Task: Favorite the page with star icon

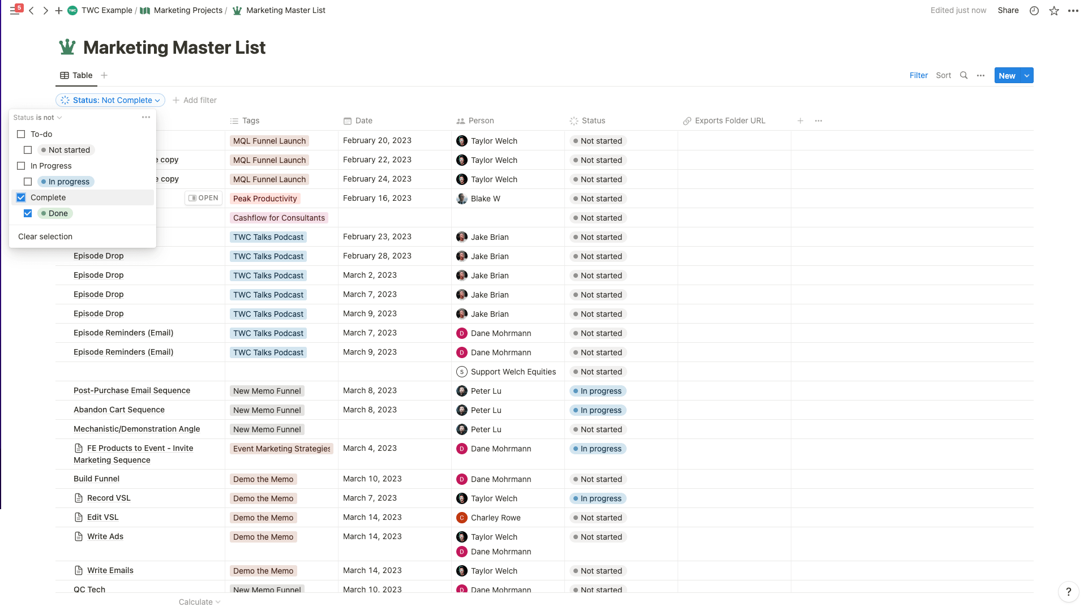Action: point(1054,11)
